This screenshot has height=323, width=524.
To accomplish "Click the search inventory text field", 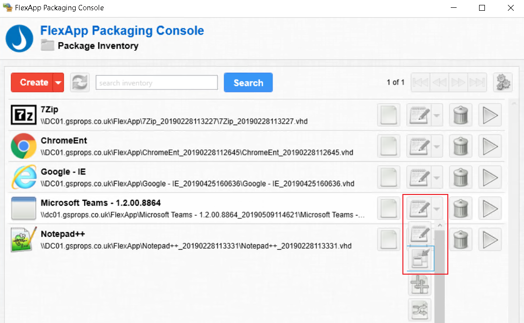I will point(156,83).
